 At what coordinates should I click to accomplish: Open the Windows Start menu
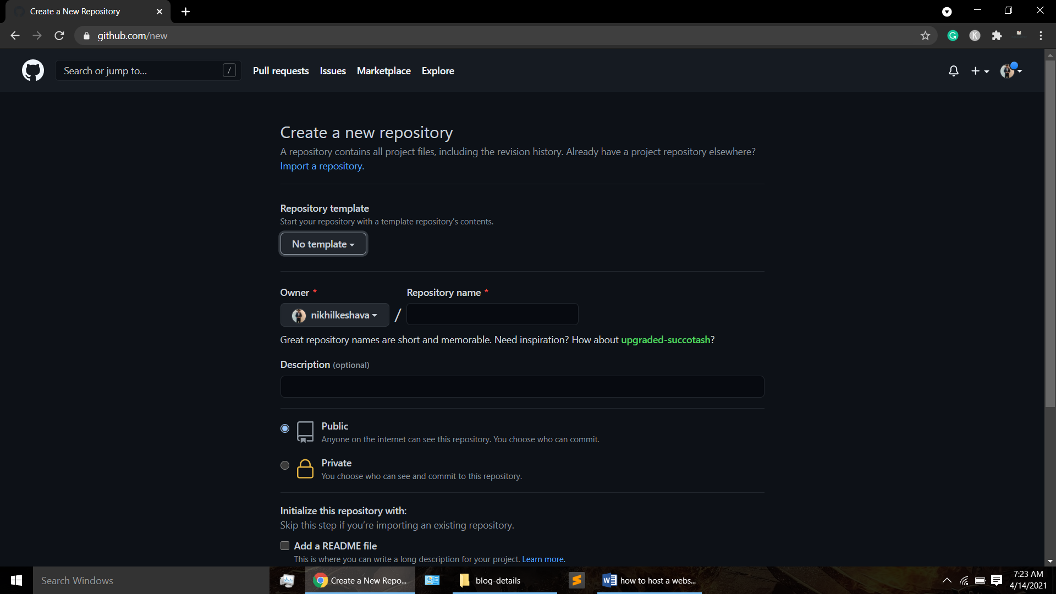[x=16, y=580]
